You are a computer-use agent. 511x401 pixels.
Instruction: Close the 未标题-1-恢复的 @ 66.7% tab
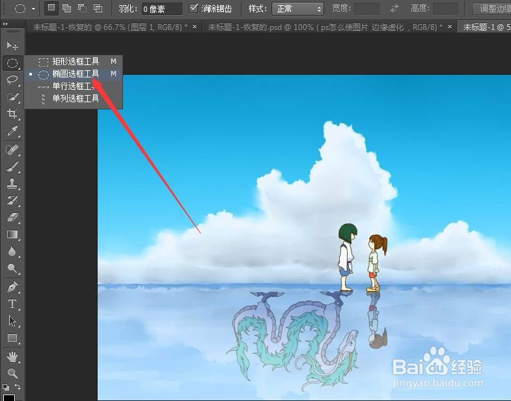195,27
